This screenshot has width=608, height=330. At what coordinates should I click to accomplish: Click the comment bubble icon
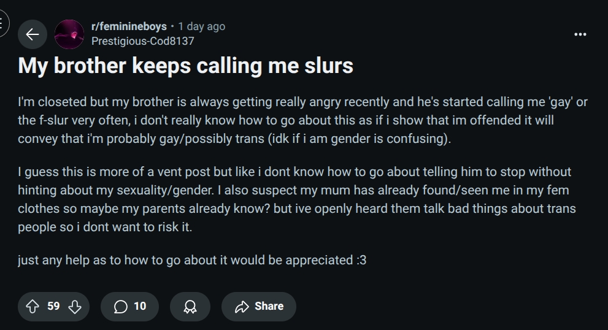(121, 306)
